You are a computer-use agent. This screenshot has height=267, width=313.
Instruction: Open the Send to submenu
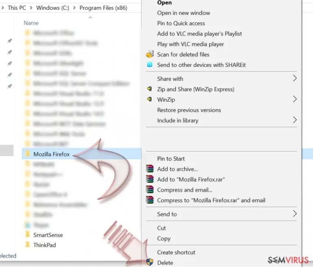[167, 214]
